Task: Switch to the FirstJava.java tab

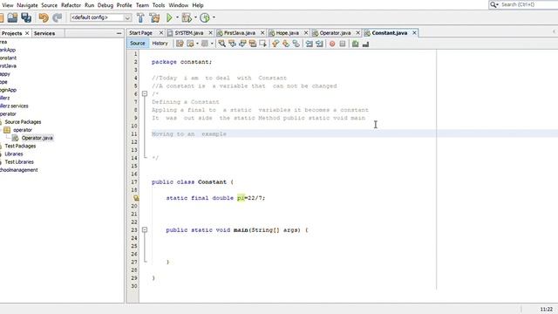Action: (x=239, y=33)
